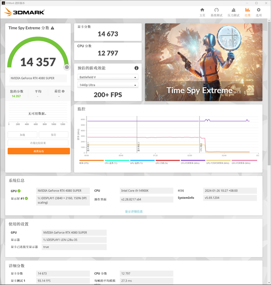Switch to the 主页 tab label
Image resolution: width=271 pixels, height=285 pixels.
(x=202, y=15)
